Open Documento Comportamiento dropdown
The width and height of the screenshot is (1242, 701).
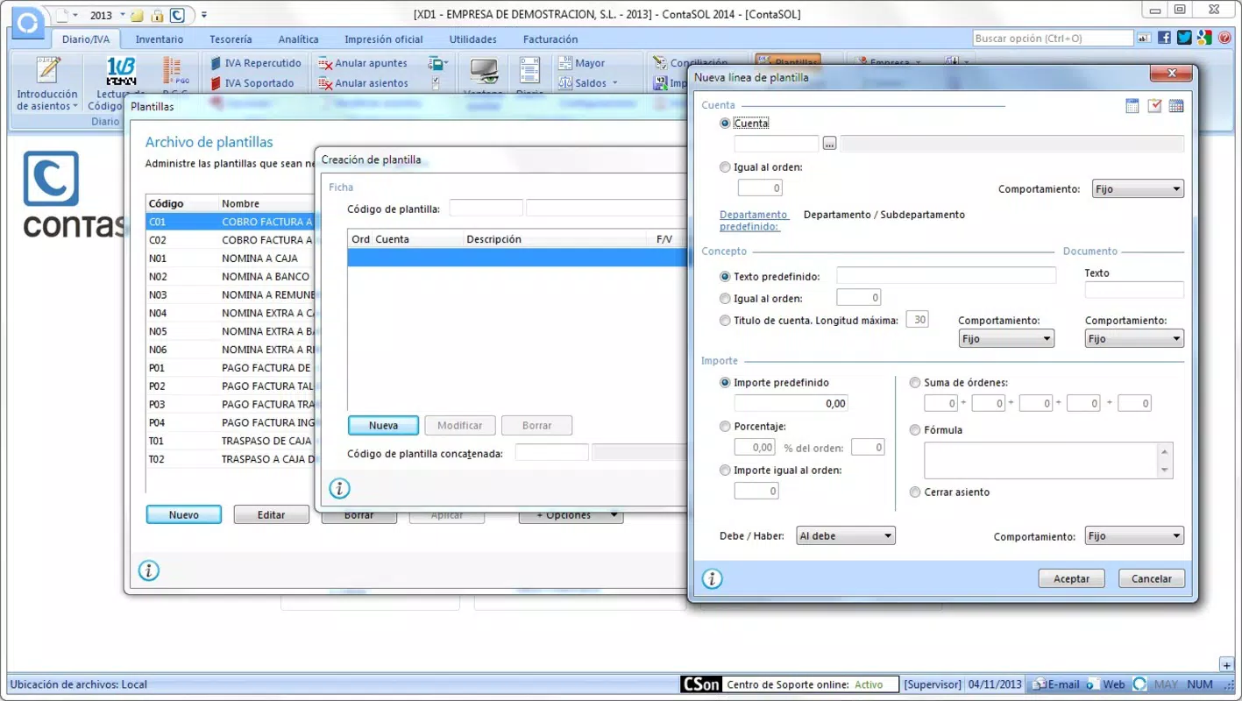click(x=1134, y=339)
